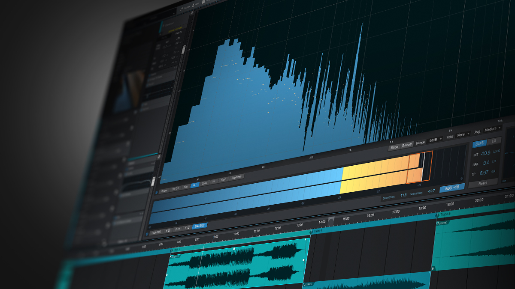This screenshot has width=515, height=289.
Task: Select the Track 5 marker
Action: click(x=443, y=214)
